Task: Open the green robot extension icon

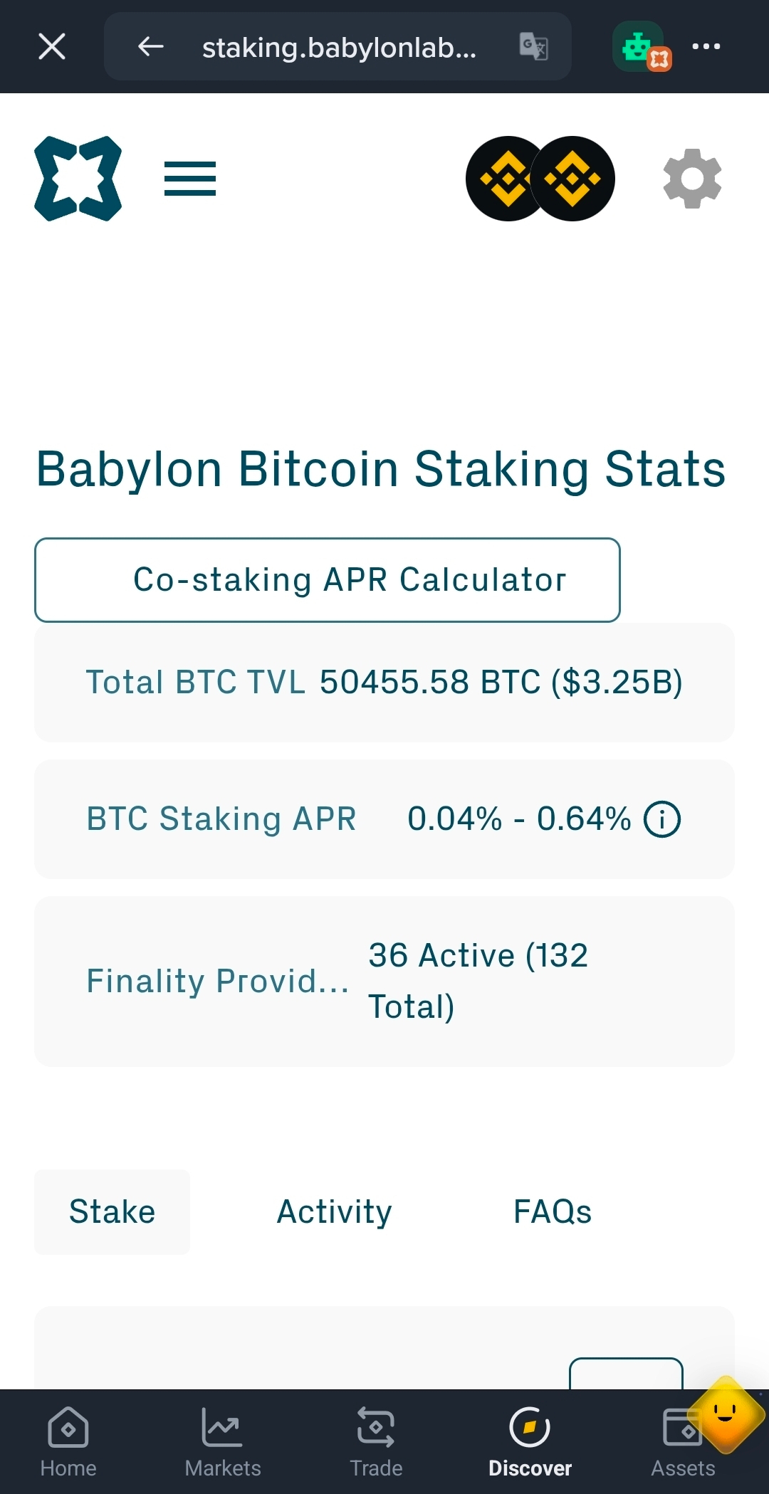Action: point(642,47)
